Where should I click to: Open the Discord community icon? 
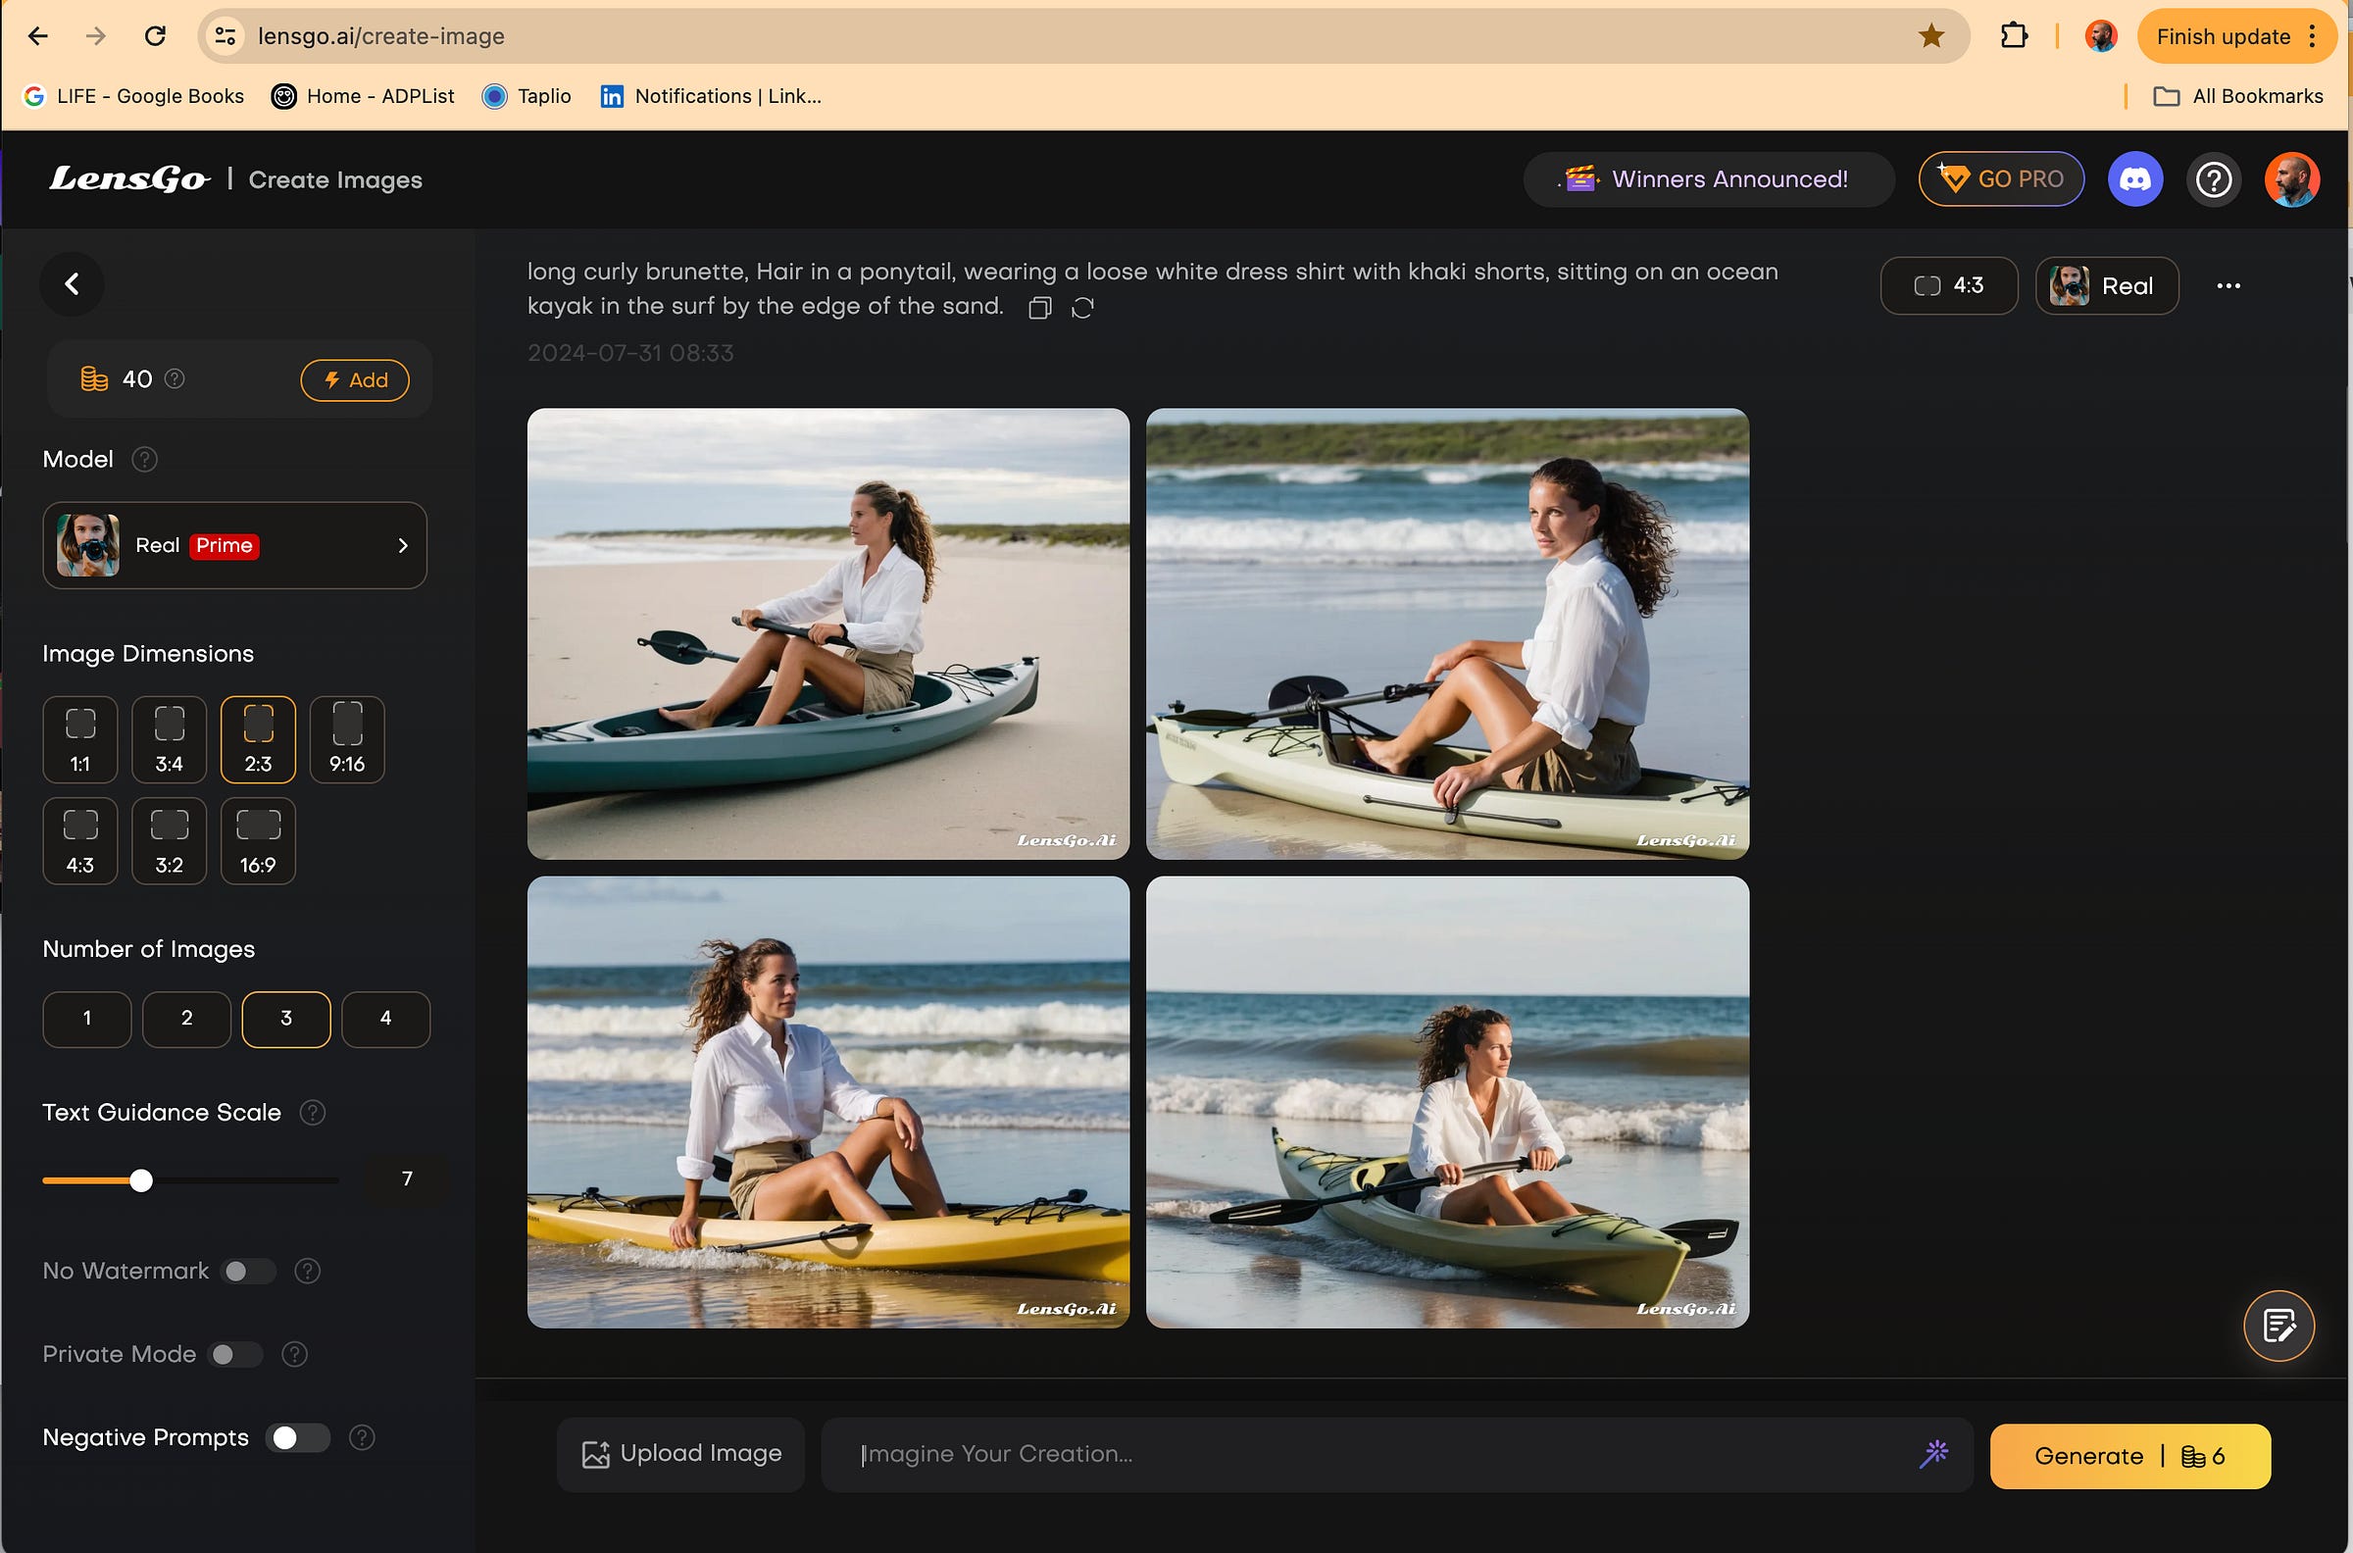pyautogui.click(x=2134, y=179)
